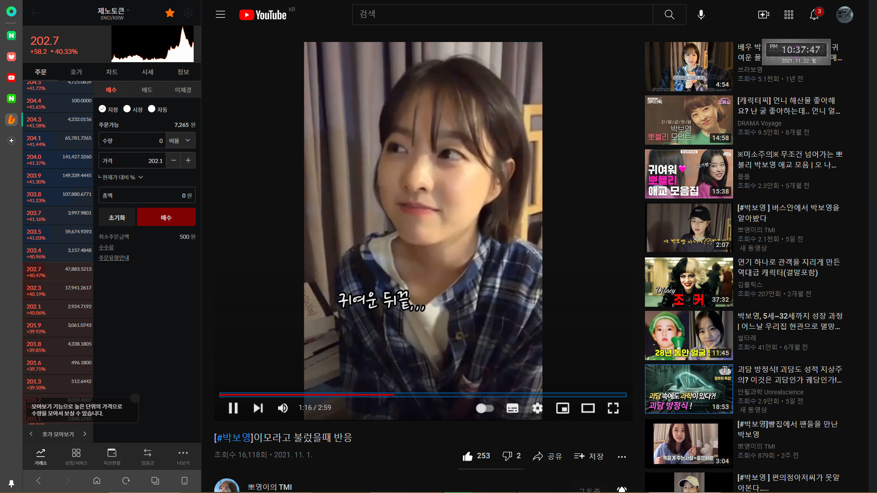Toggle the orange favorite star for XNO/KRW

coord(170,13)
